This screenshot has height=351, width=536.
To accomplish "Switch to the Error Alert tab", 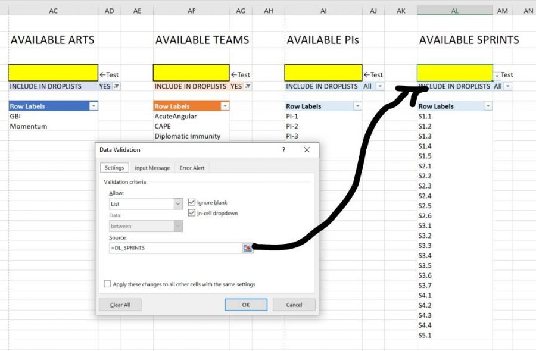I will [192, 168].
